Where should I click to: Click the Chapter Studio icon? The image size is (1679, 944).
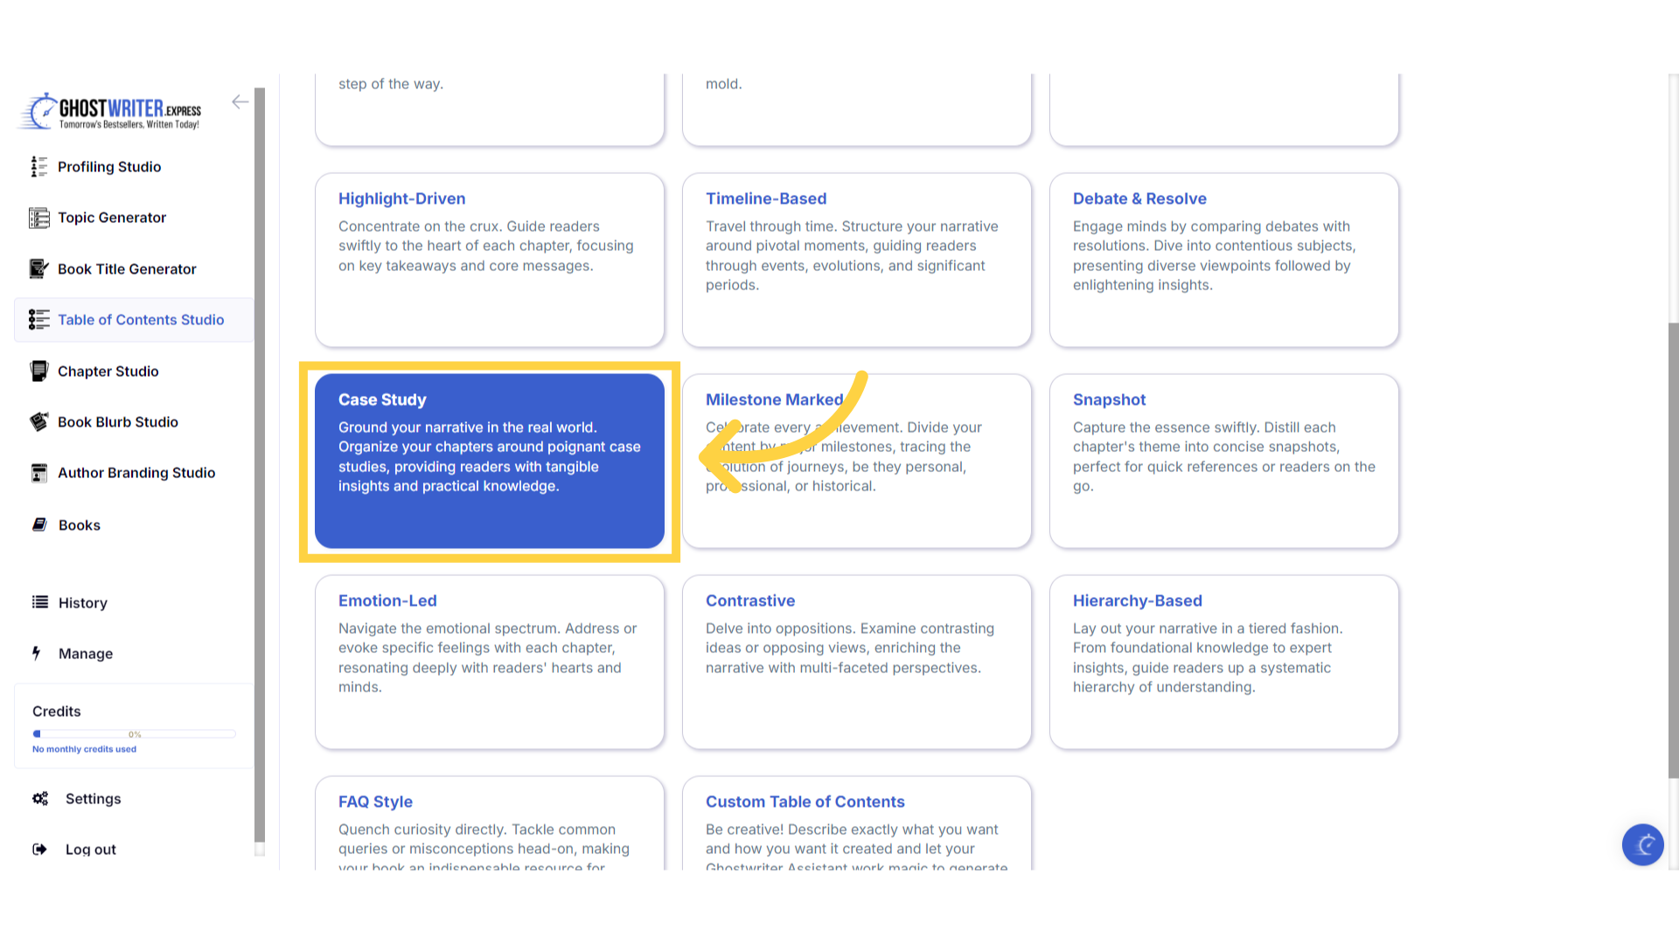(x=38, y=371)
